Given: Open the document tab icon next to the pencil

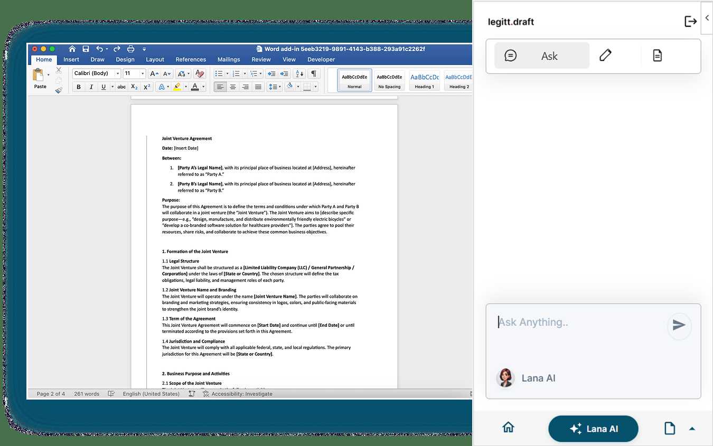Looking at the screenshot, I should (657, 55).
